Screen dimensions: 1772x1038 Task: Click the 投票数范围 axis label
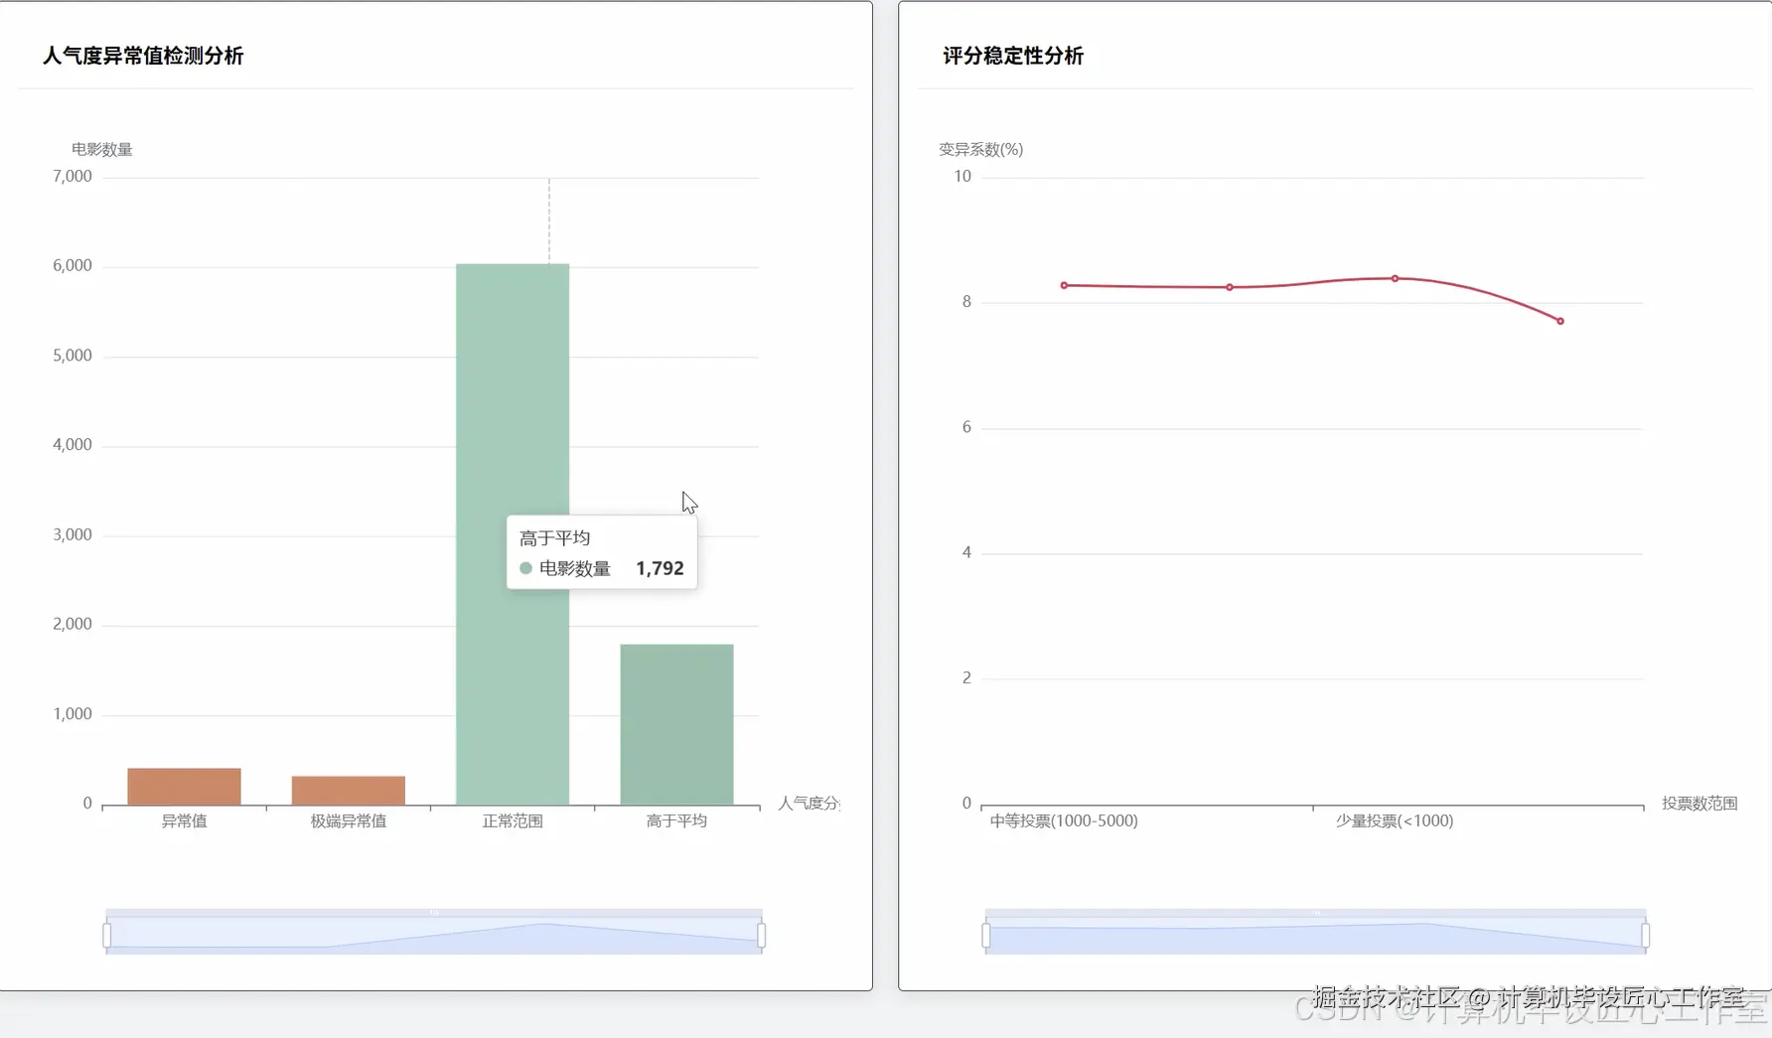click(1699, 803)
